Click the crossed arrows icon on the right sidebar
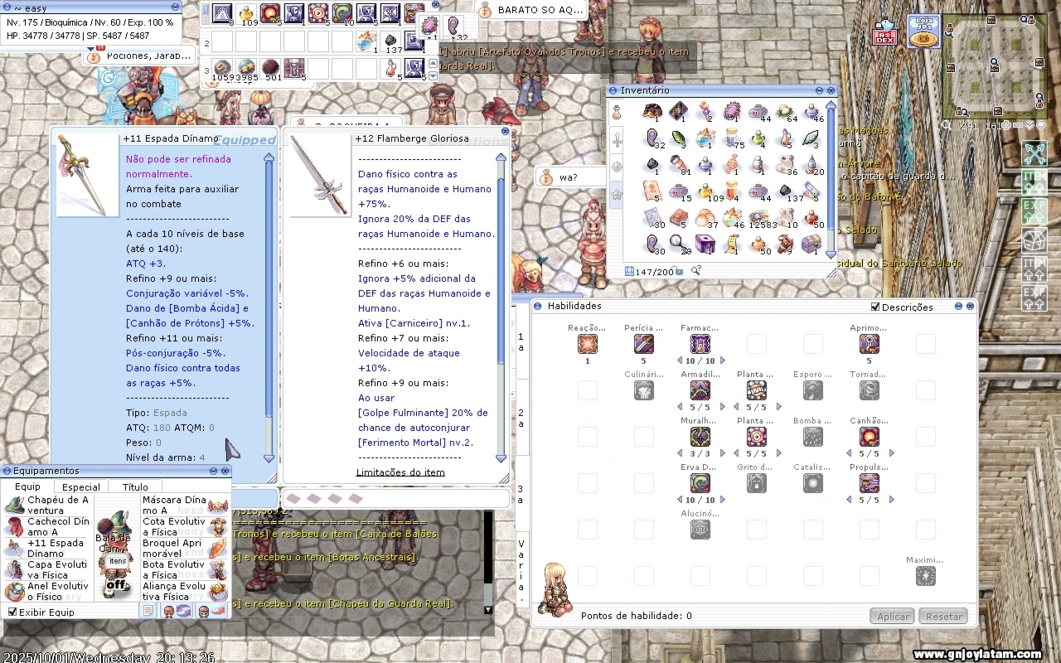This screenshot has height=663, width=1061. [1034, 153]
